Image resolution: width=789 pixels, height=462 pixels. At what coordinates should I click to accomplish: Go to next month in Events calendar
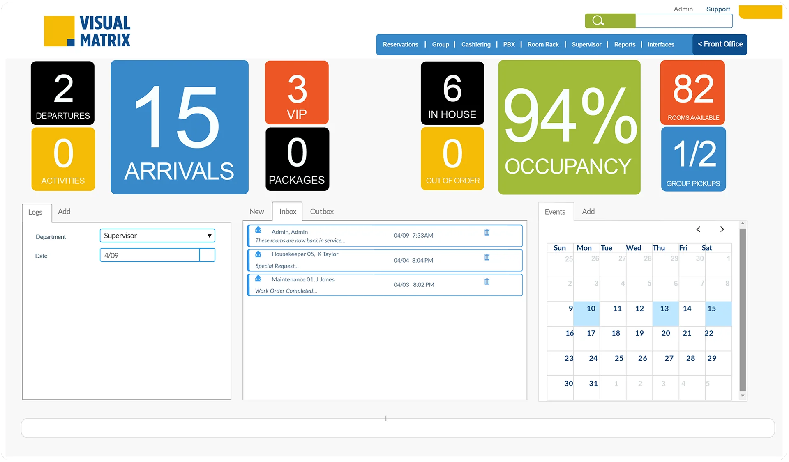coord(722,229)
